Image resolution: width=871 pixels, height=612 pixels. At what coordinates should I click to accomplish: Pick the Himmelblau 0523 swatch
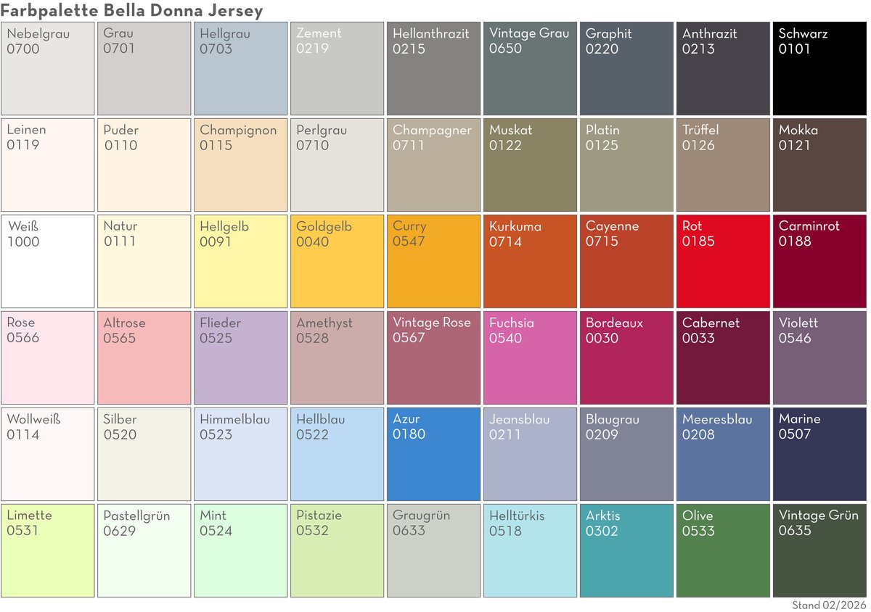coord(241,454)
